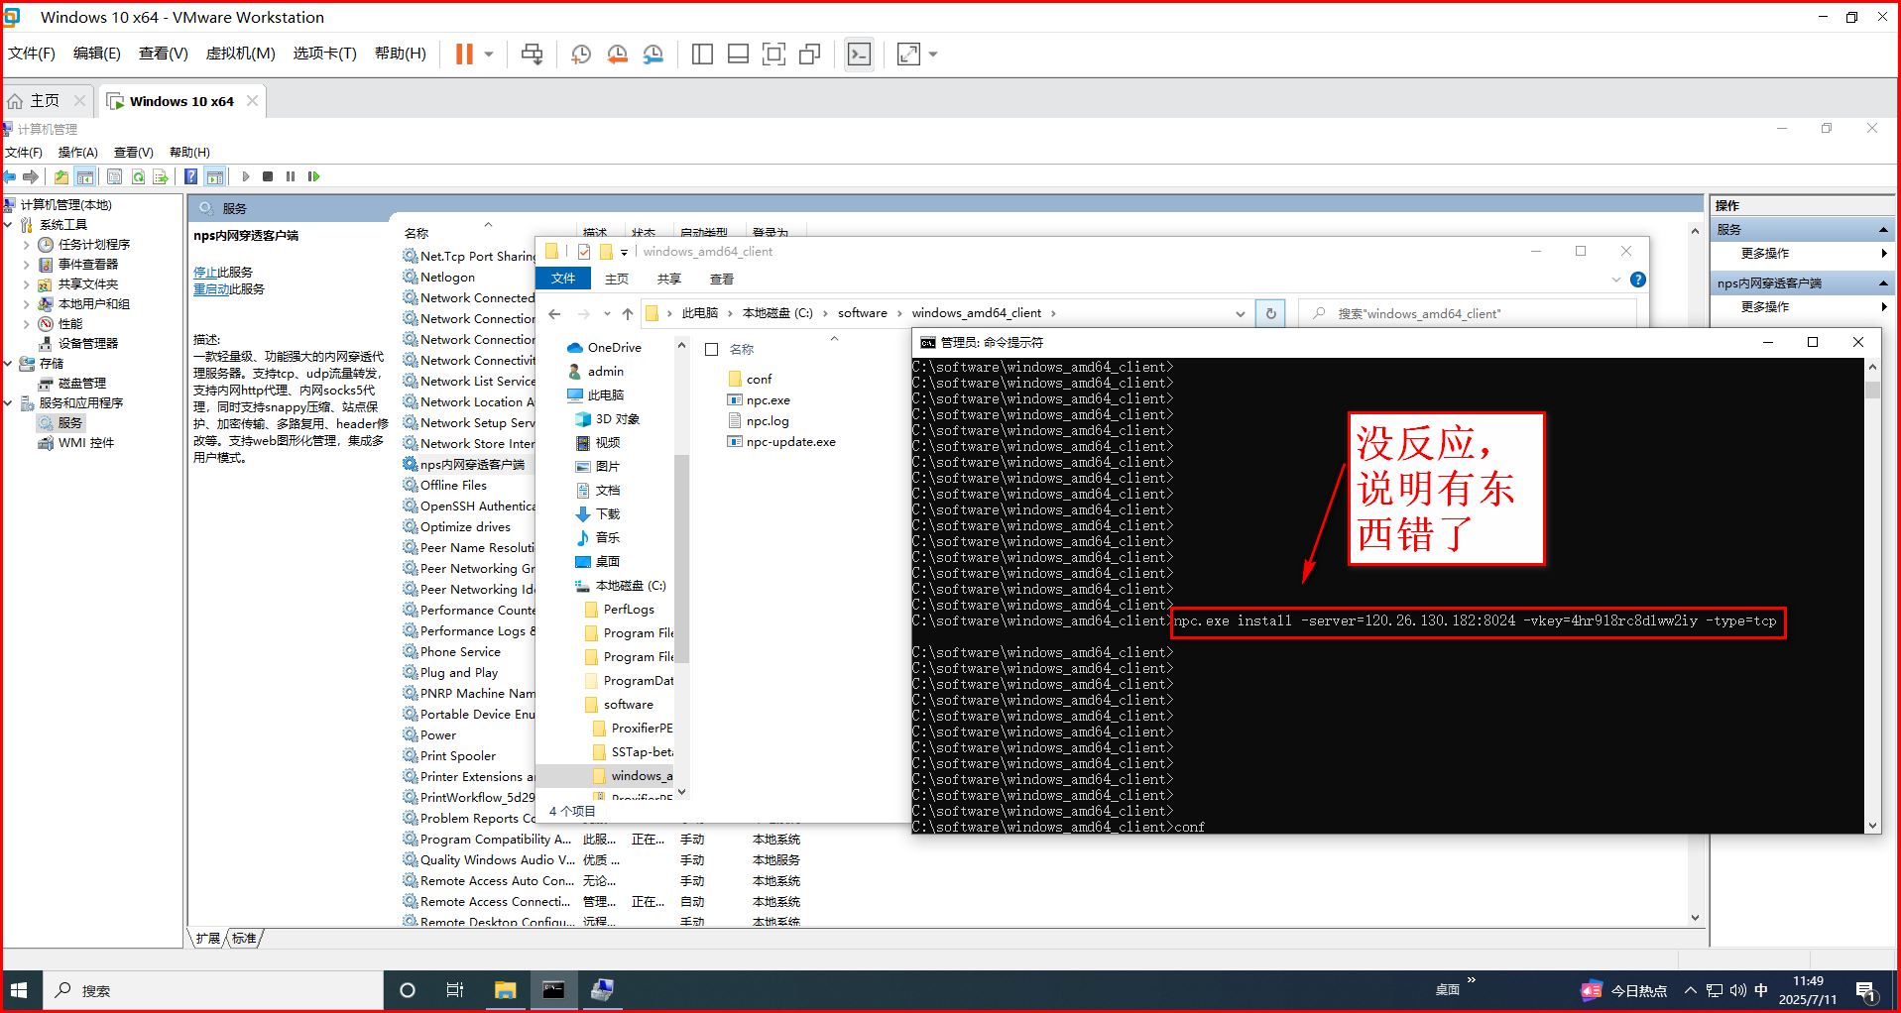Stop the service with the square icon
This screenshot has height=1013, width=1901.
pyautogui.click(x=268, y=176)
